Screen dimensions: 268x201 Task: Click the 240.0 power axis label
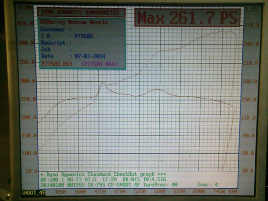[251, 44]
